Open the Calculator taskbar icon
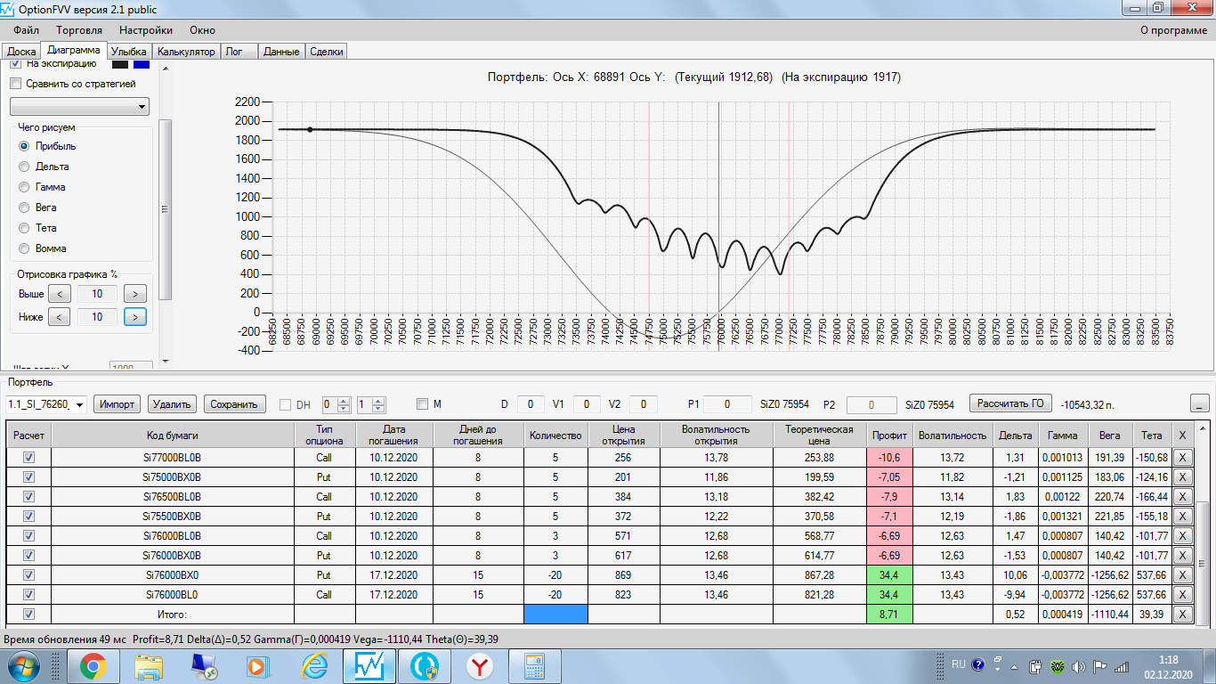Screen dimensions: 1216x684 click(x=534, y=665)
